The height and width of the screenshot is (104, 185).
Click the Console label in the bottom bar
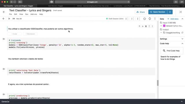coord(5,101)
